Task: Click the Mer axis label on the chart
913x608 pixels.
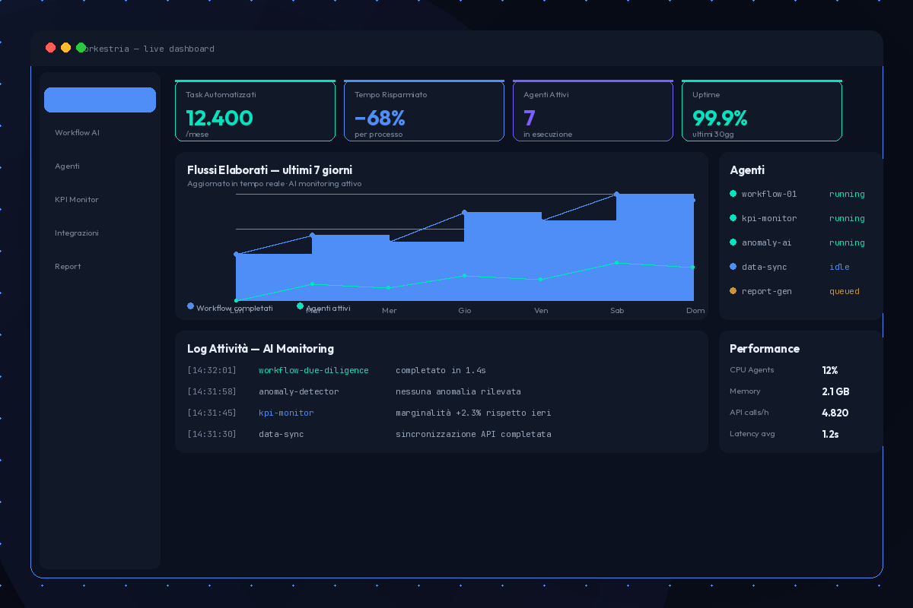Action: tap(389, 311)
